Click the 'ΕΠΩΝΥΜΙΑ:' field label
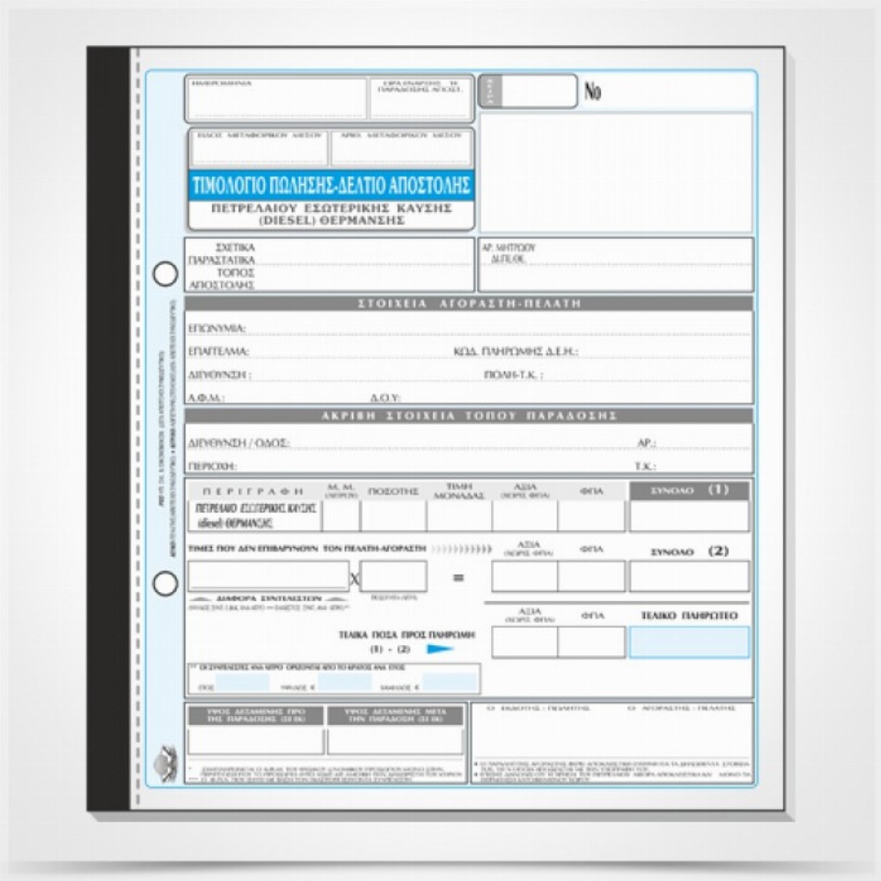 point(217,329)
